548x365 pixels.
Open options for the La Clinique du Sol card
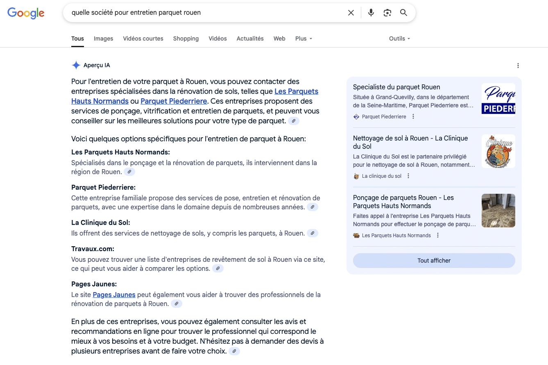pyautogui.click(x=408, y=175)
